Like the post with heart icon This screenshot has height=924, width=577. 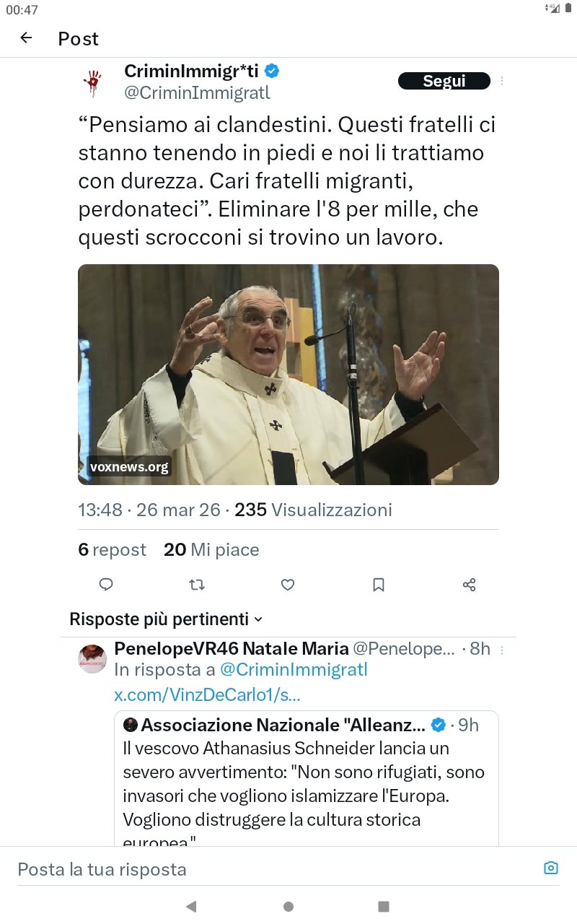(287, 585)
